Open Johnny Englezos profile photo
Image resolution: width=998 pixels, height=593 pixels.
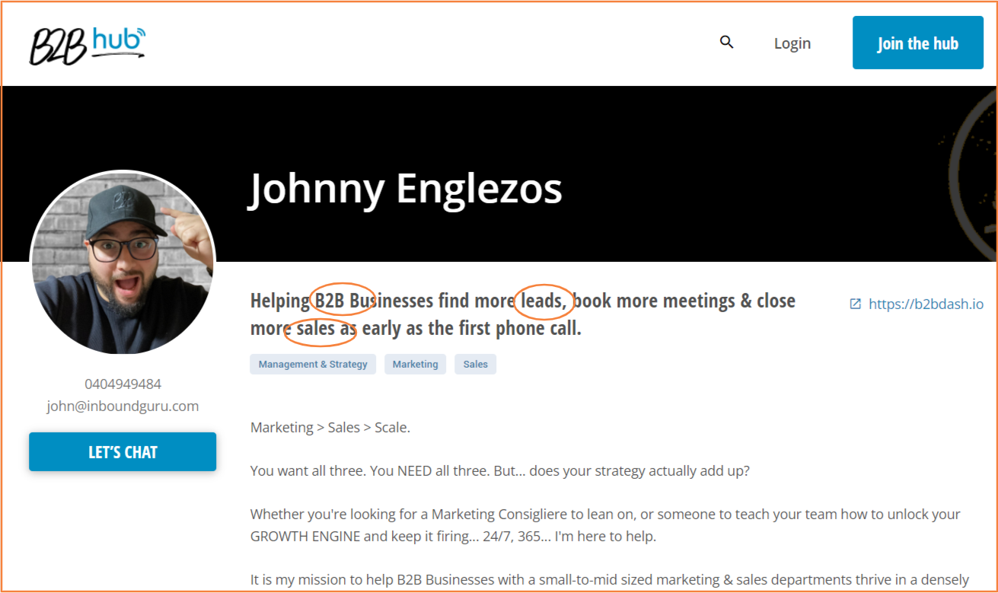tap(123, 263)
